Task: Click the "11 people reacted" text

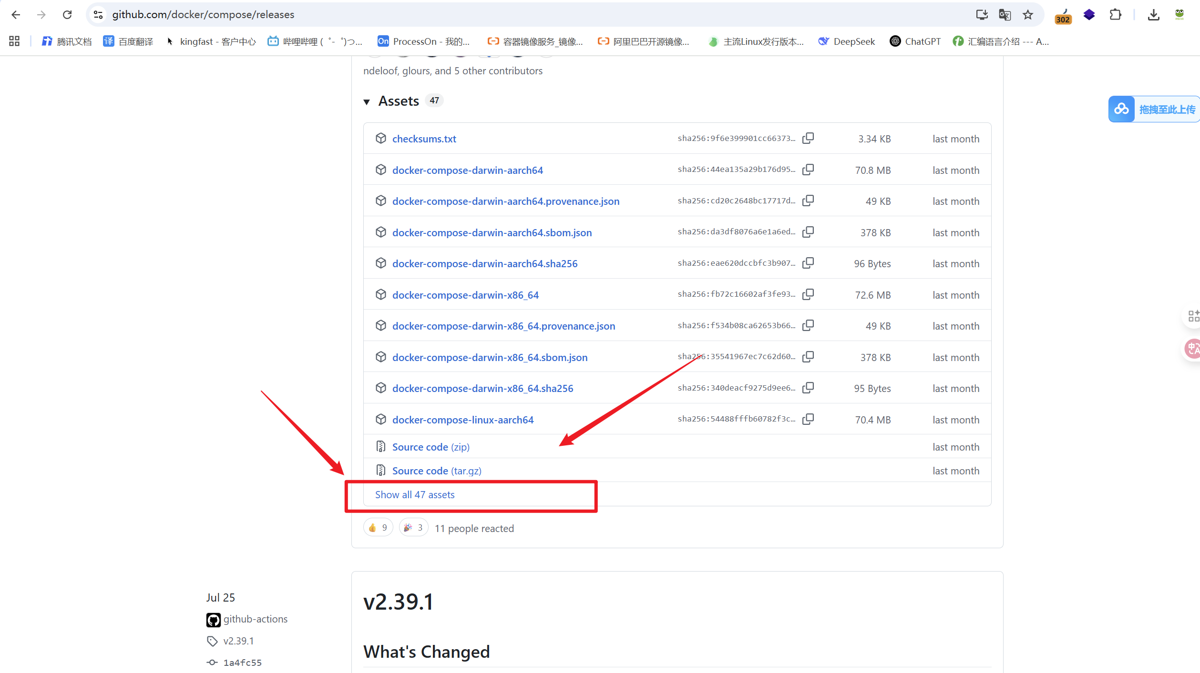Action: (474, 529)
